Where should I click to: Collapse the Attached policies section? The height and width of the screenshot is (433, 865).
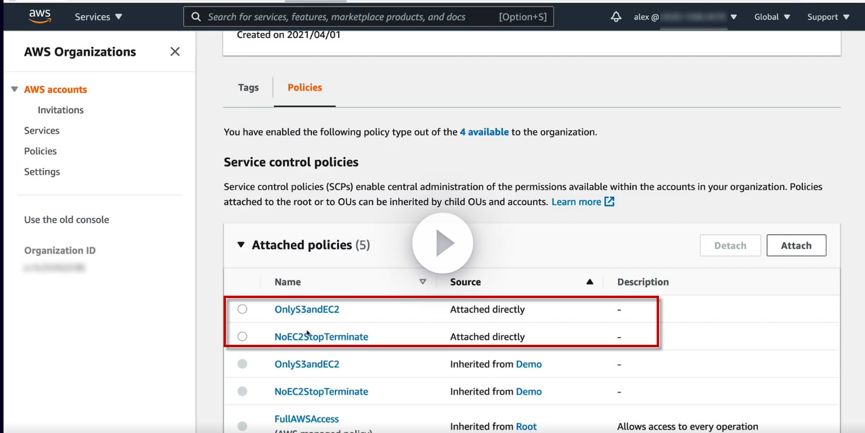(241, 245)
